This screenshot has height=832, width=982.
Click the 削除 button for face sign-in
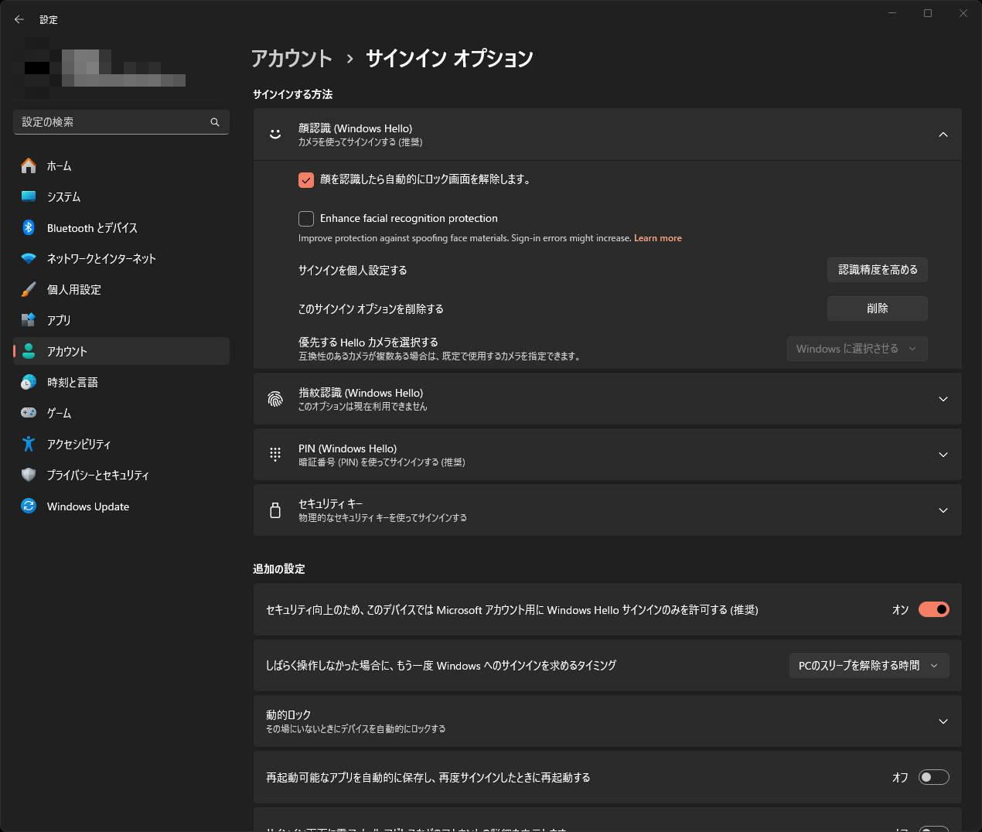[878, 309]
